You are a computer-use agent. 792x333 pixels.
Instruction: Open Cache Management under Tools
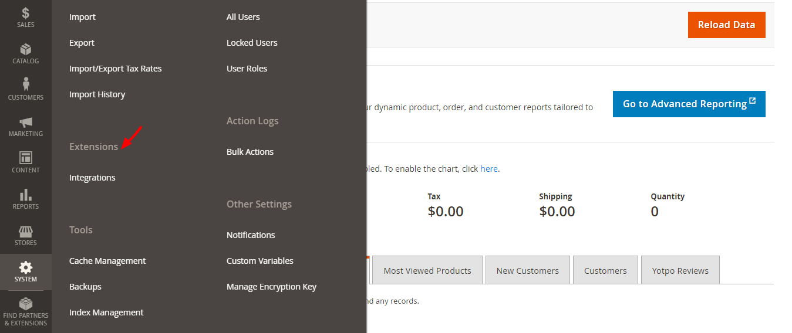(107, 261)
